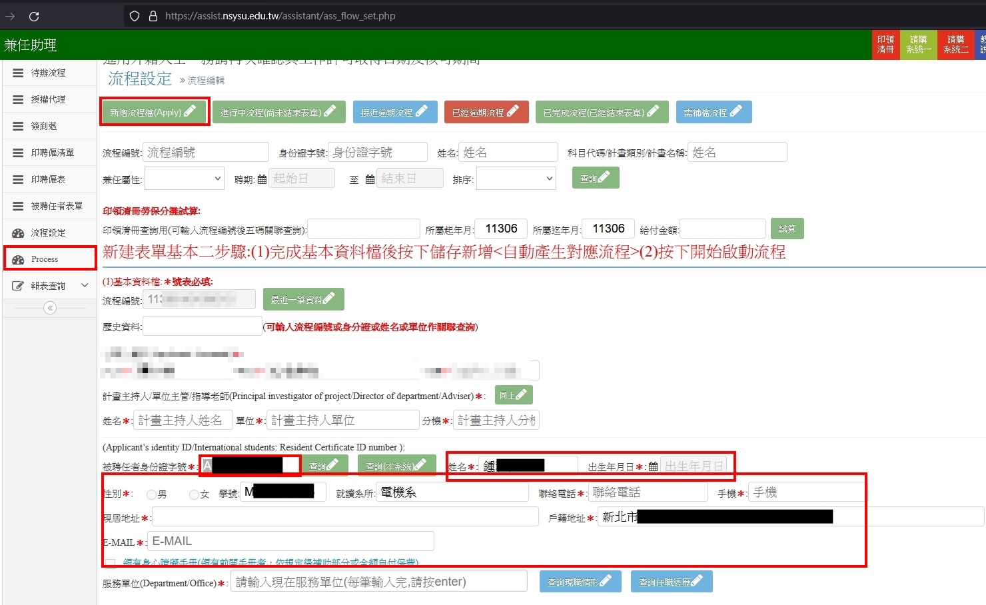The image size is (986, 605).
Task: Click the green 查詢 button beside 排序
Action: point(596,178)
